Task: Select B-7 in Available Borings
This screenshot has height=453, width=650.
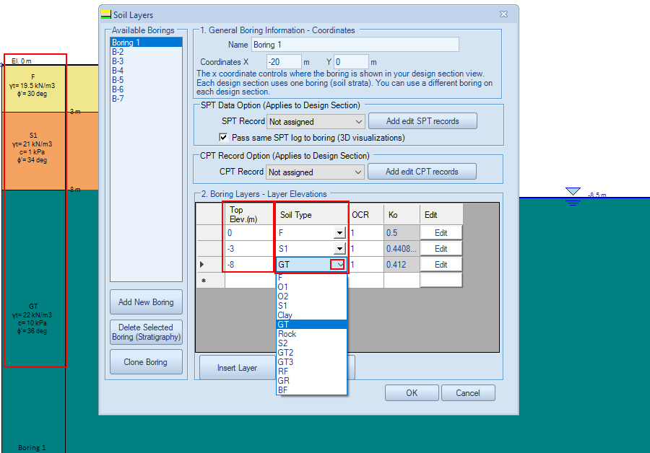Action: click(146, 99)
